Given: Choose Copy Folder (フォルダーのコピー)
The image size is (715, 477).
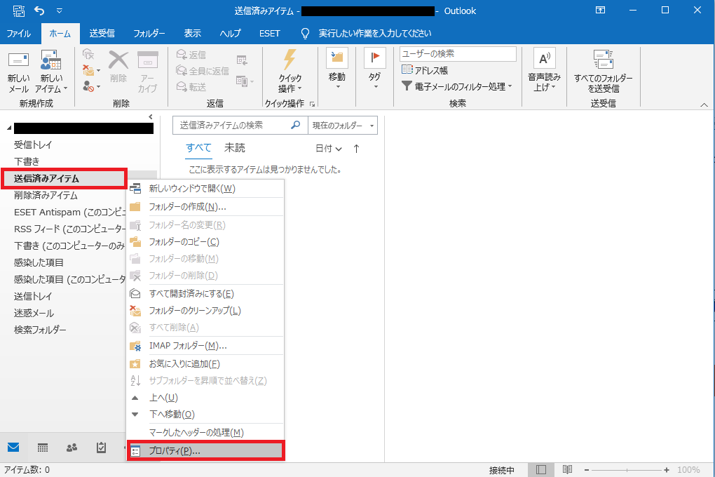Looking at the screenshot, I should 205,242.
